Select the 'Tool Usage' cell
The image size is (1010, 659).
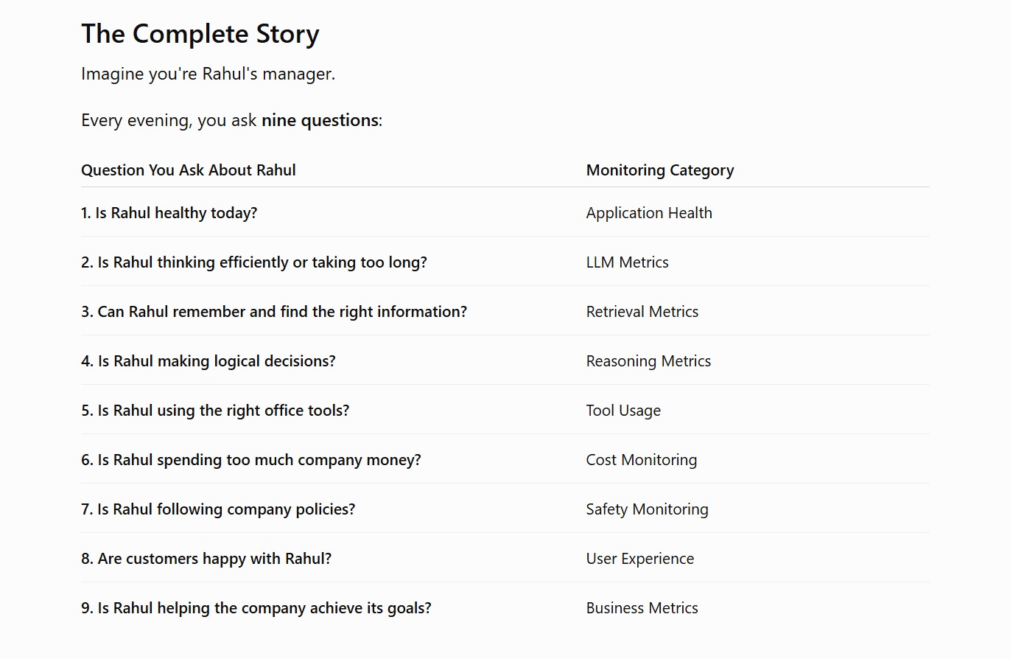623,411
